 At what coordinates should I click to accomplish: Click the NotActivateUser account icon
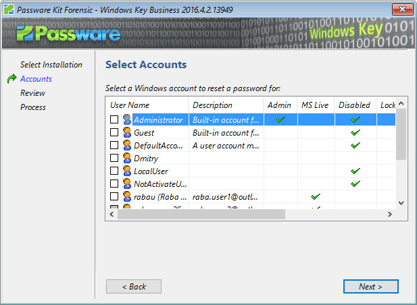127,184
